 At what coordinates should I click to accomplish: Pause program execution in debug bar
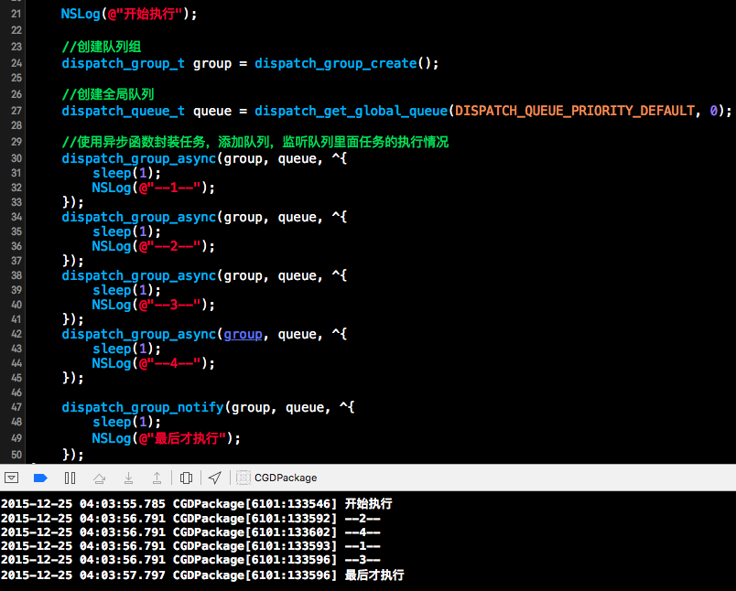pyautogui.click(x=70, y=478)
